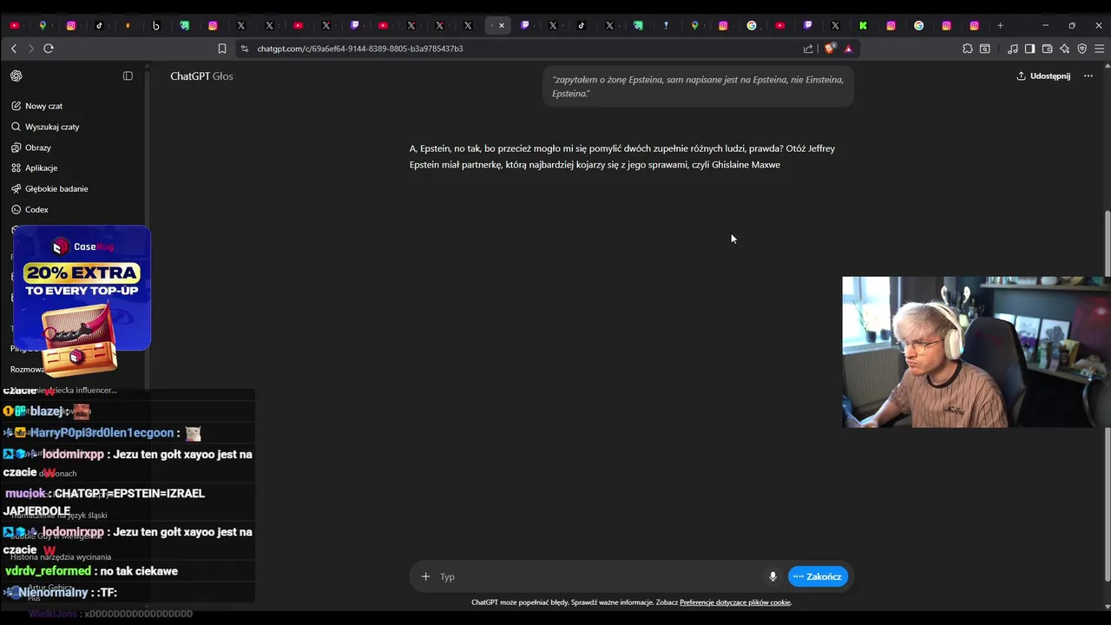Open a new browser tab

1000,26
